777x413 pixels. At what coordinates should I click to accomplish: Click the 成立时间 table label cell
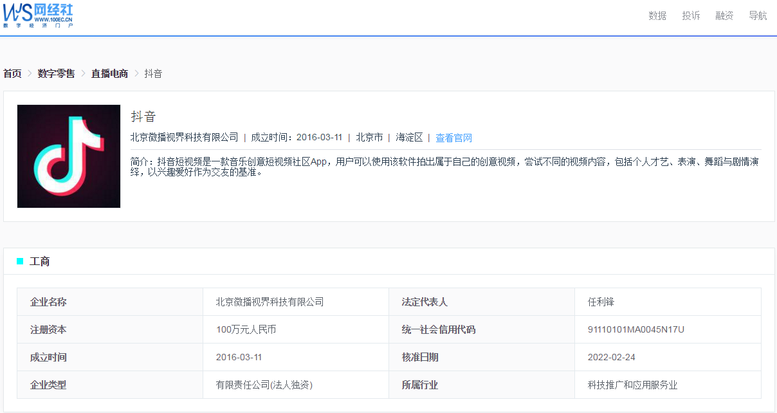tap(110, 357)
